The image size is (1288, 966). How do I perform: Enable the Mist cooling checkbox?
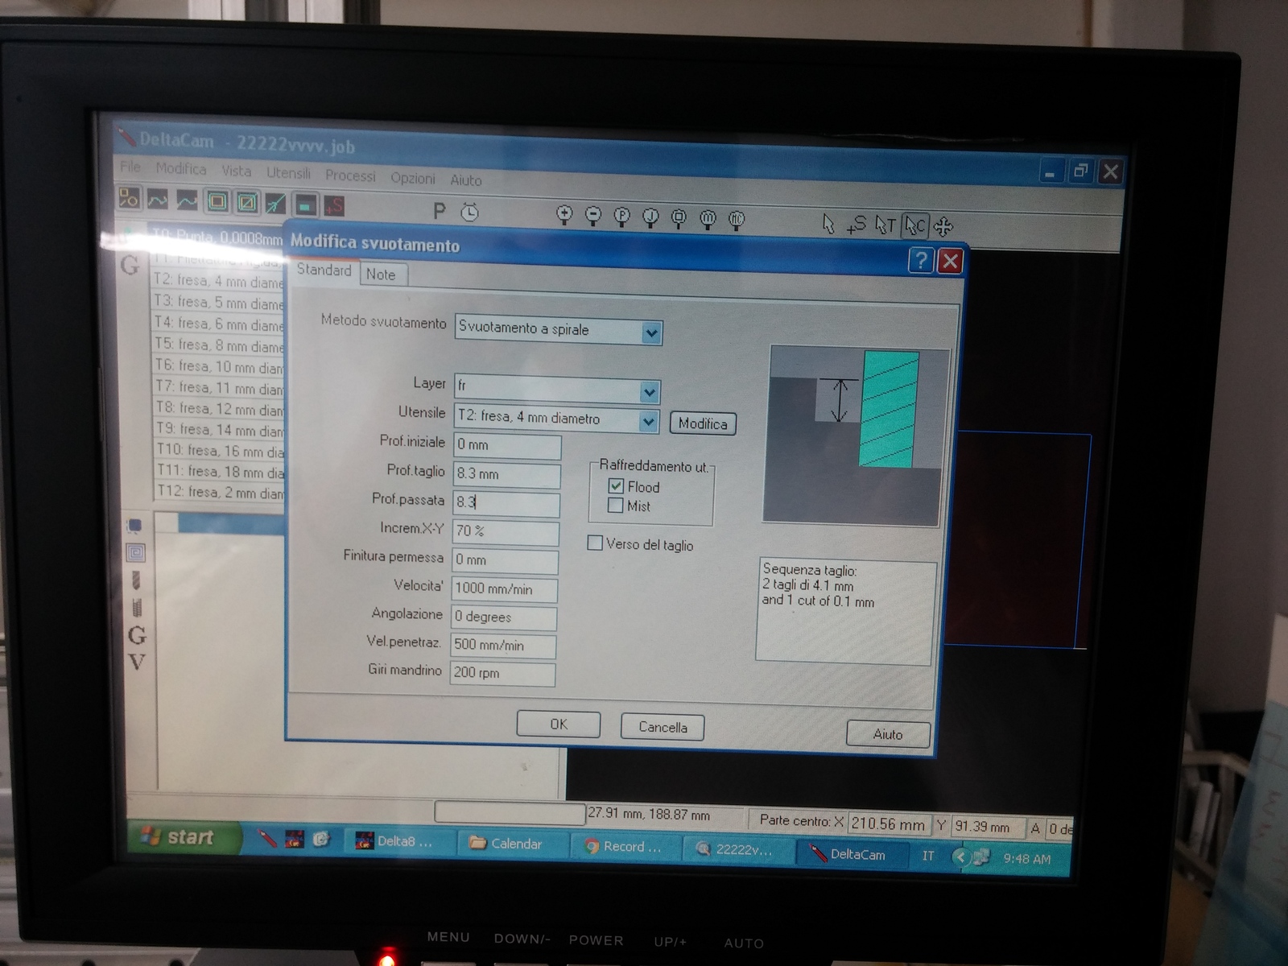615,506
